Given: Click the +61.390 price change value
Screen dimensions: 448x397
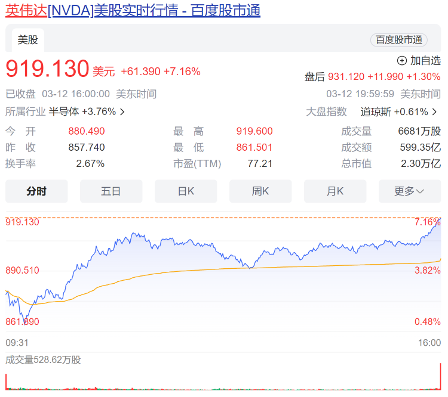Looking at the screenshot, I should (x=140, y=72).
